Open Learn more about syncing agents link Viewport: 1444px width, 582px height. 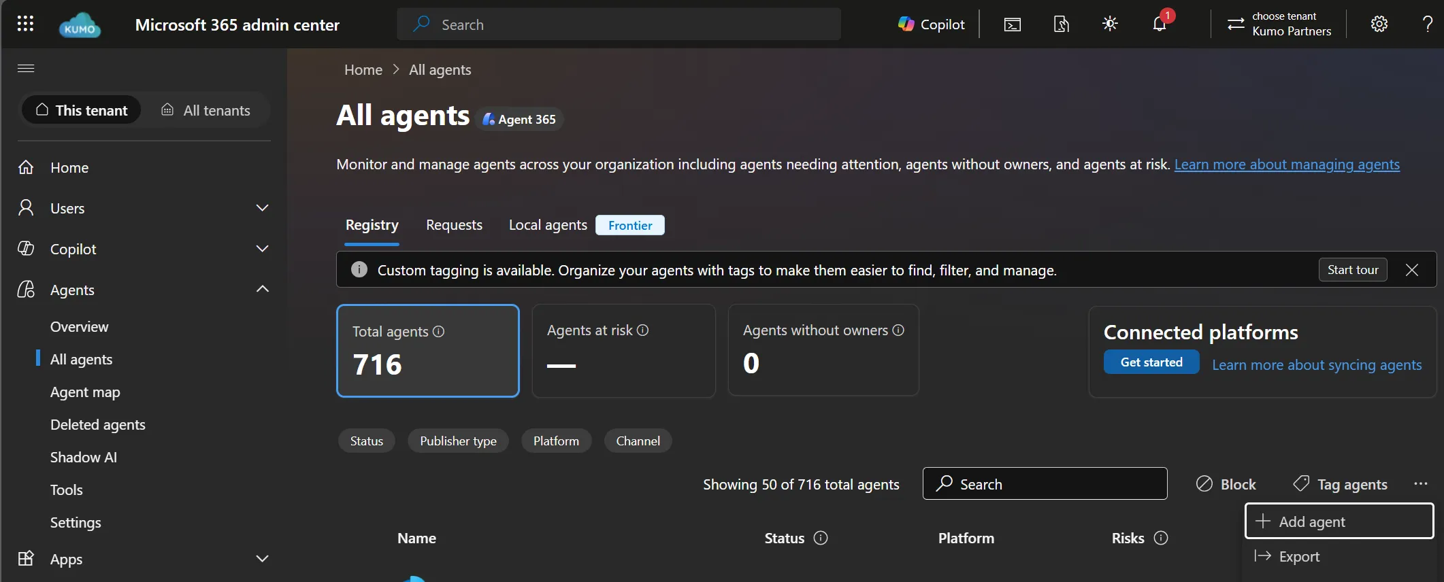click(1317, 365)
